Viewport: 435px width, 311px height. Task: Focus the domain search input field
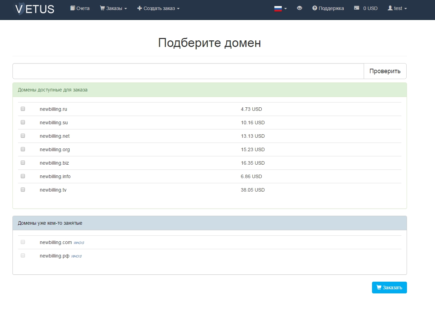[188, 71]
